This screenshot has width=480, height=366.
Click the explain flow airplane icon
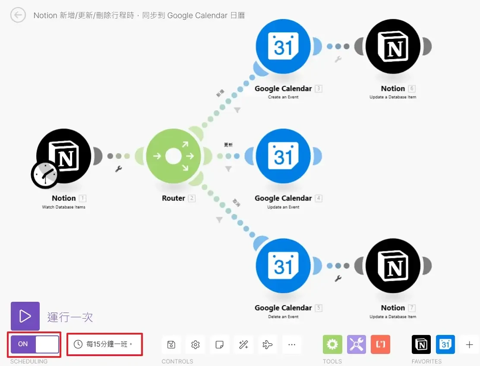click(267, 344)
